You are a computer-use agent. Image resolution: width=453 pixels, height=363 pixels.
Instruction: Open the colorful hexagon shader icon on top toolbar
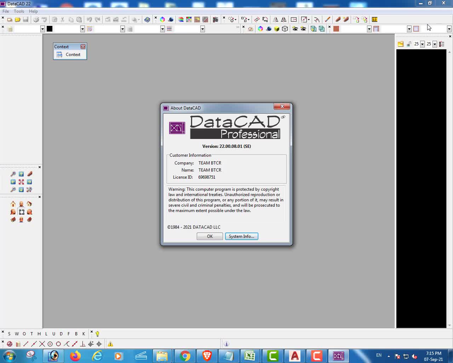(162, 19)
